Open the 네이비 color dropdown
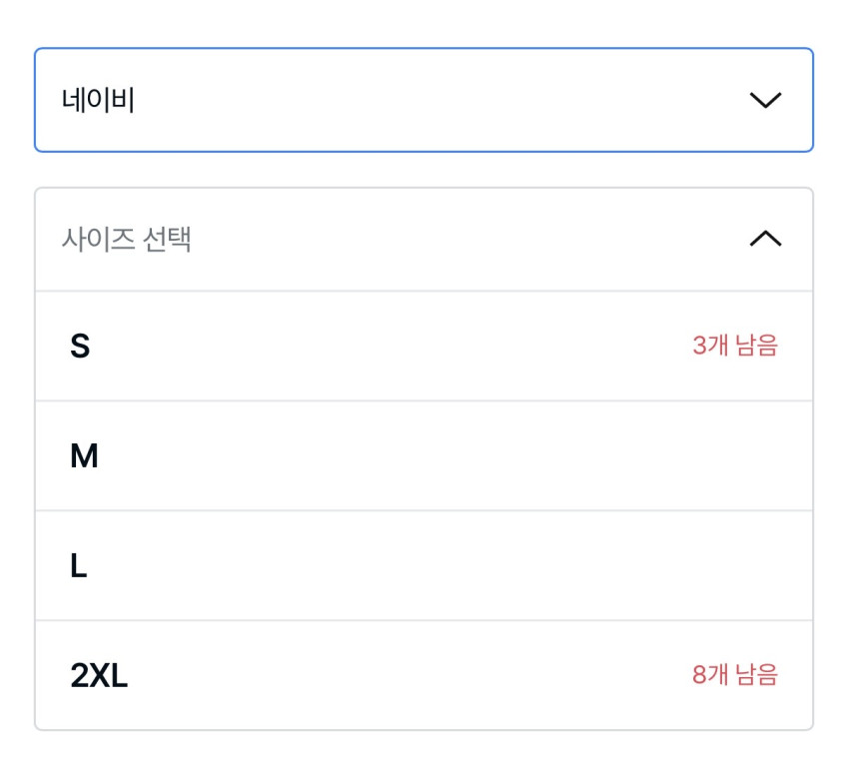The image size is (848, 758). click(424, 100)
